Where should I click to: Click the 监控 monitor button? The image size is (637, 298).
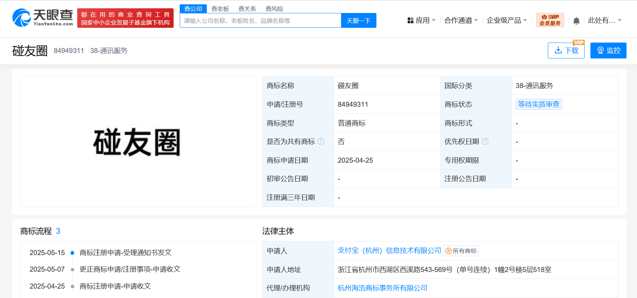pos(608,51)
